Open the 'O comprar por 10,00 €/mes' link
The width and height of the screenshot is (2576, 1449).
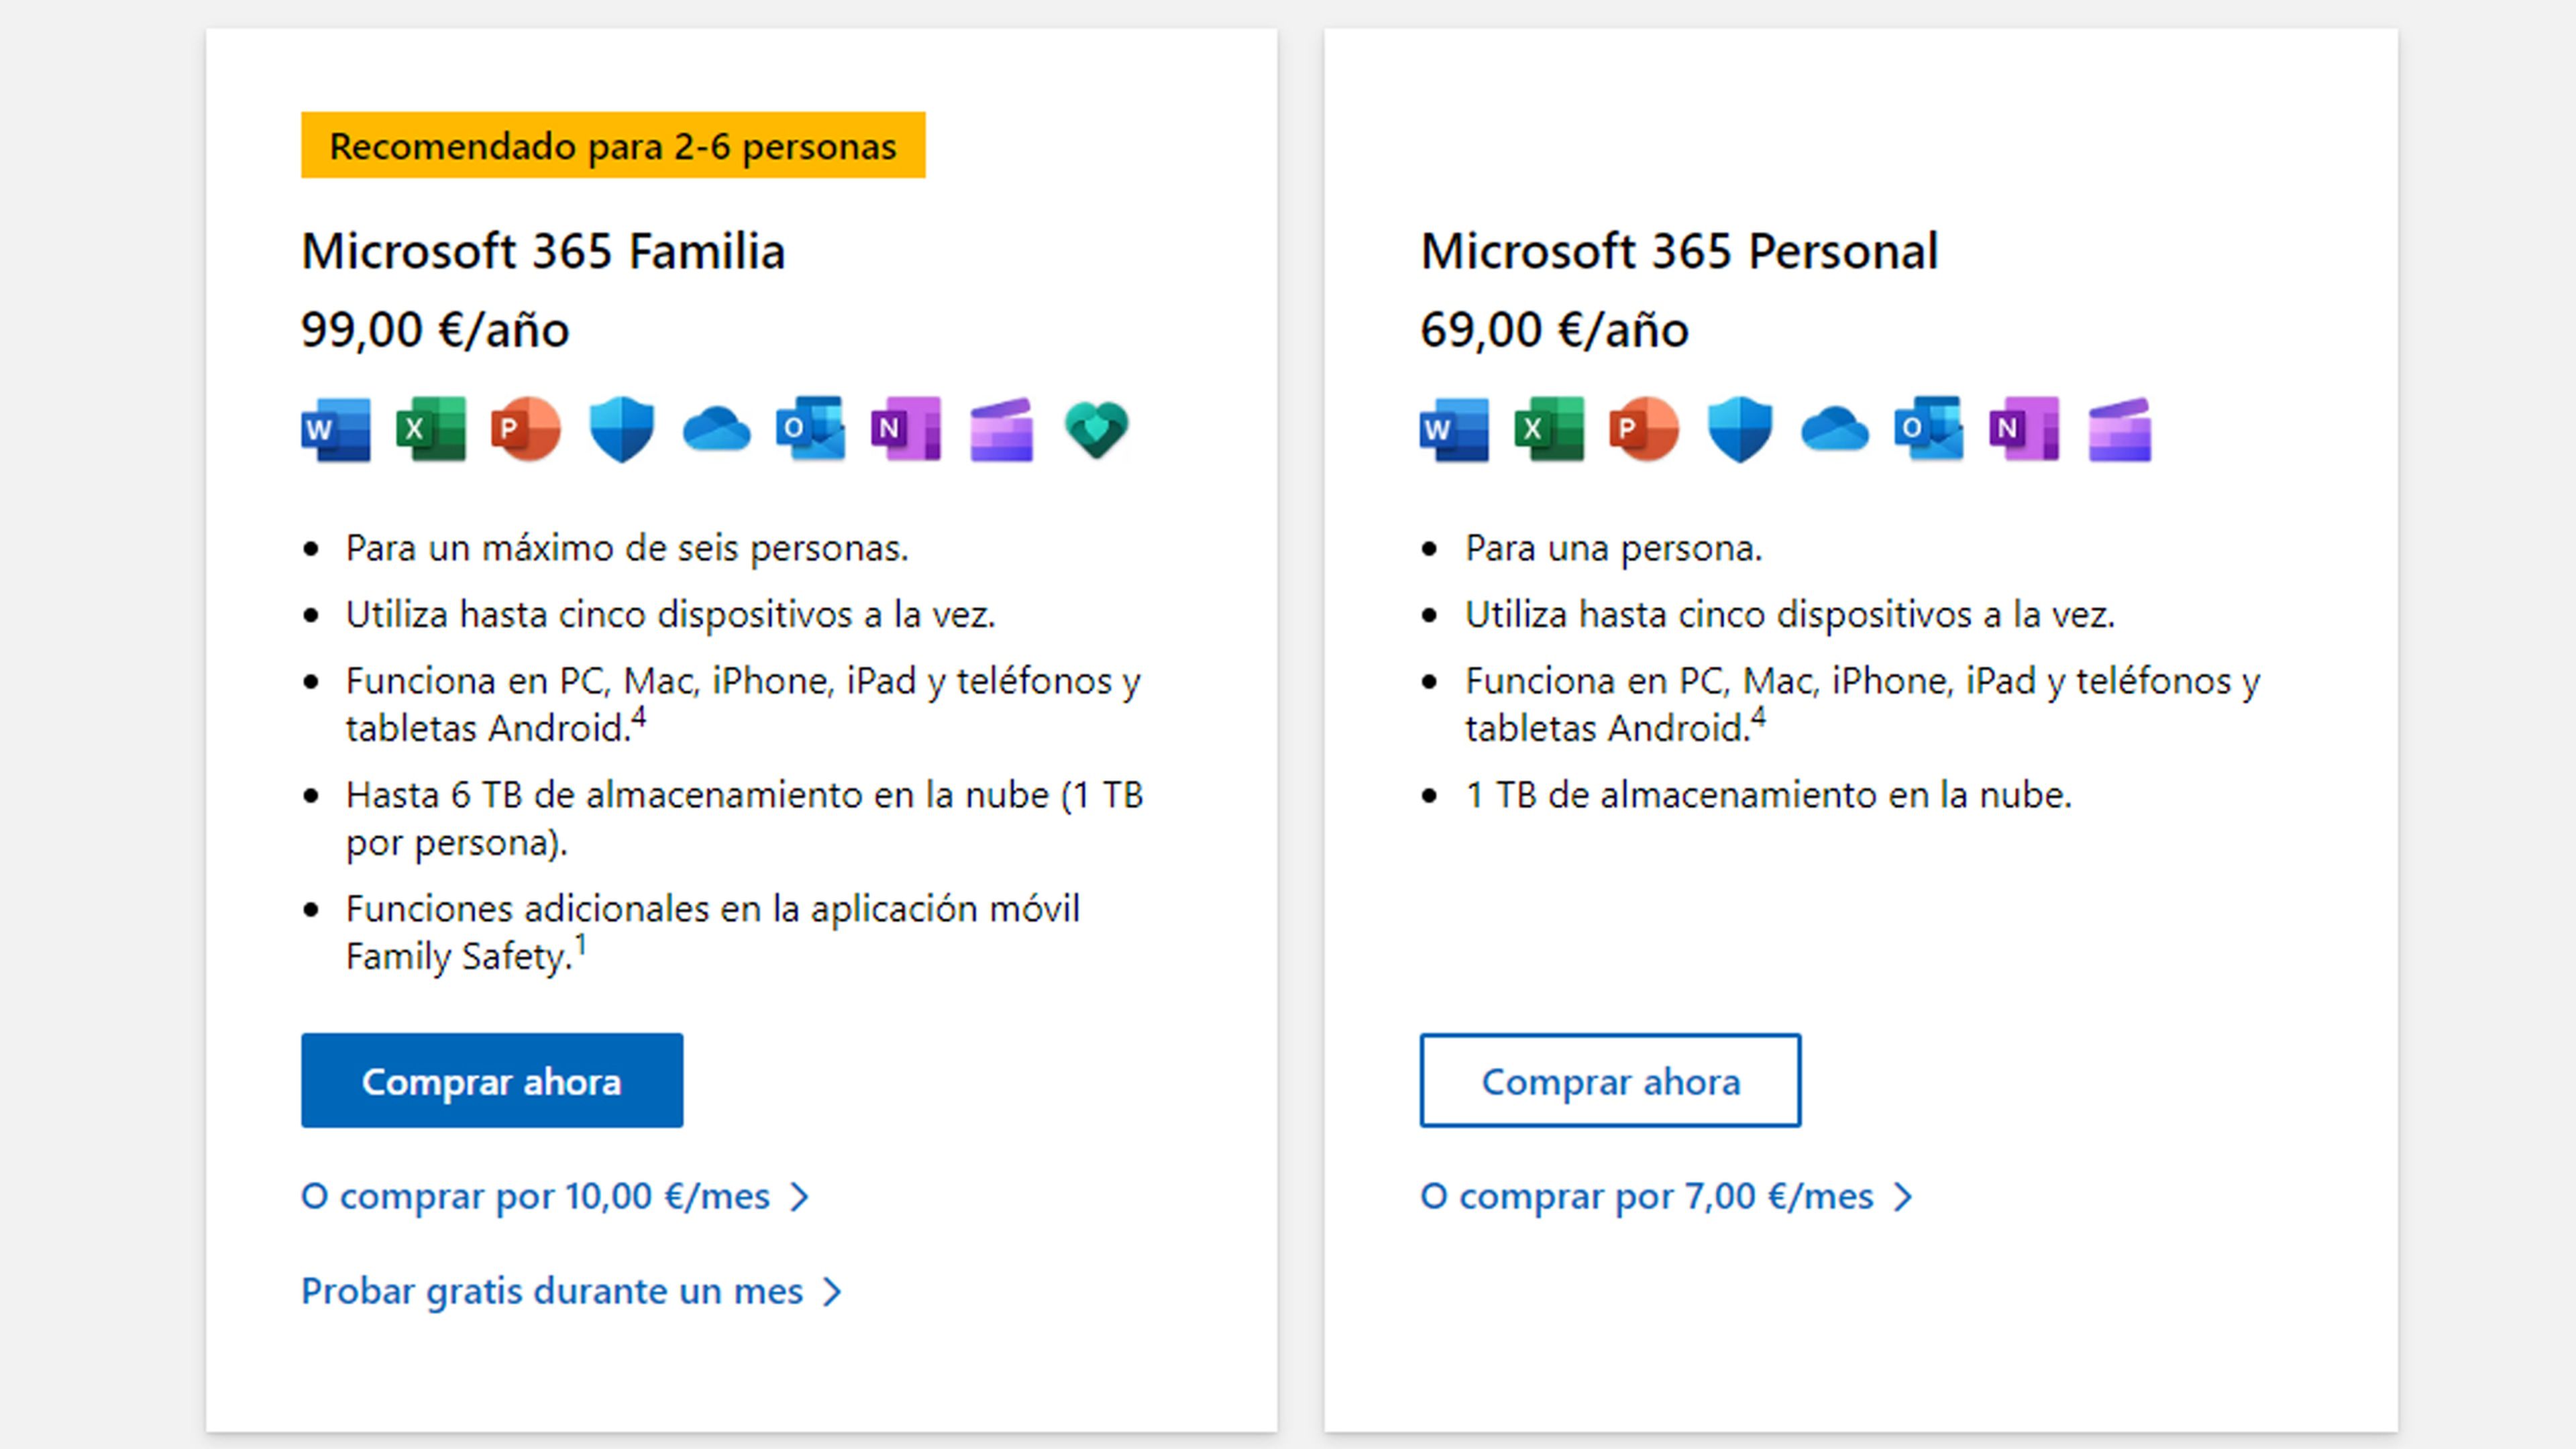coord(554,1196)
